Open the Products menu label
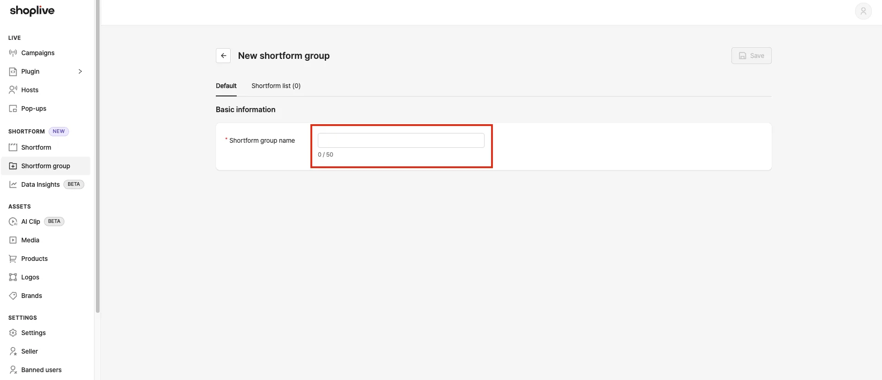Image resolution: width=882 pixels, height=380 pixels. click(x=34, y=259)
